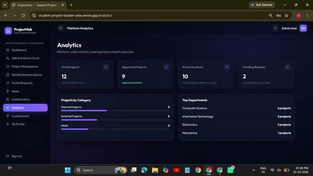The height and width of the screenshot is (176, 313).
Task: Select the ProjectHub browser tab
Action: 38,5
